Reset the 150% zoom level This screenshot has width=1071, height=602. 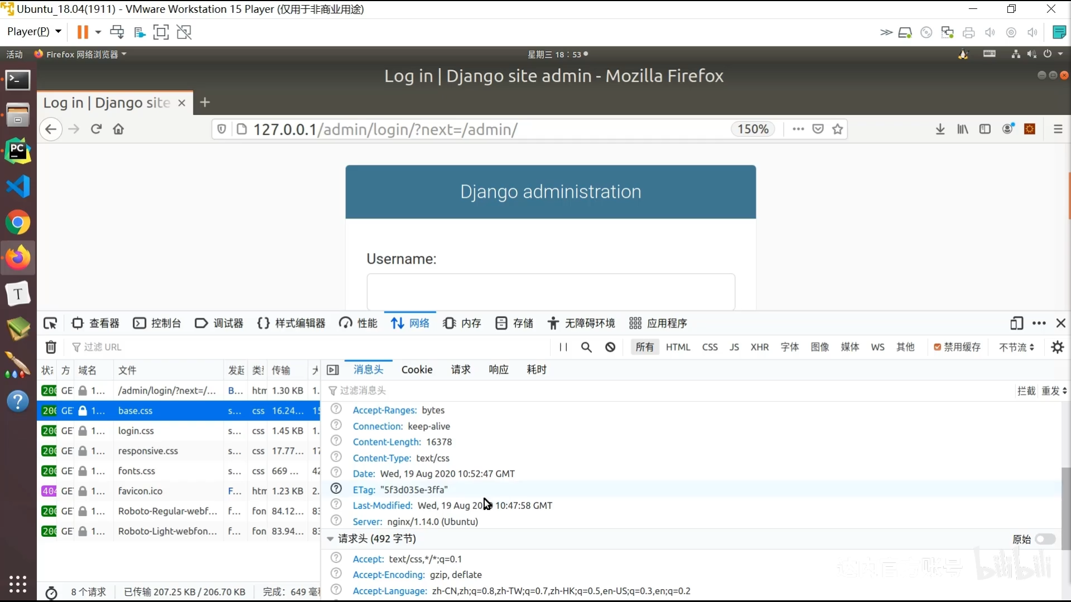point(752,129)
